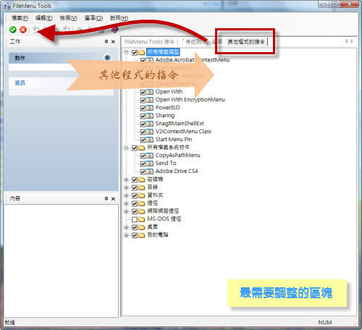Viewport: 362px width, 330px height.
Task: Close the 工作 panel with its X
Action: (x=113, y=41)
